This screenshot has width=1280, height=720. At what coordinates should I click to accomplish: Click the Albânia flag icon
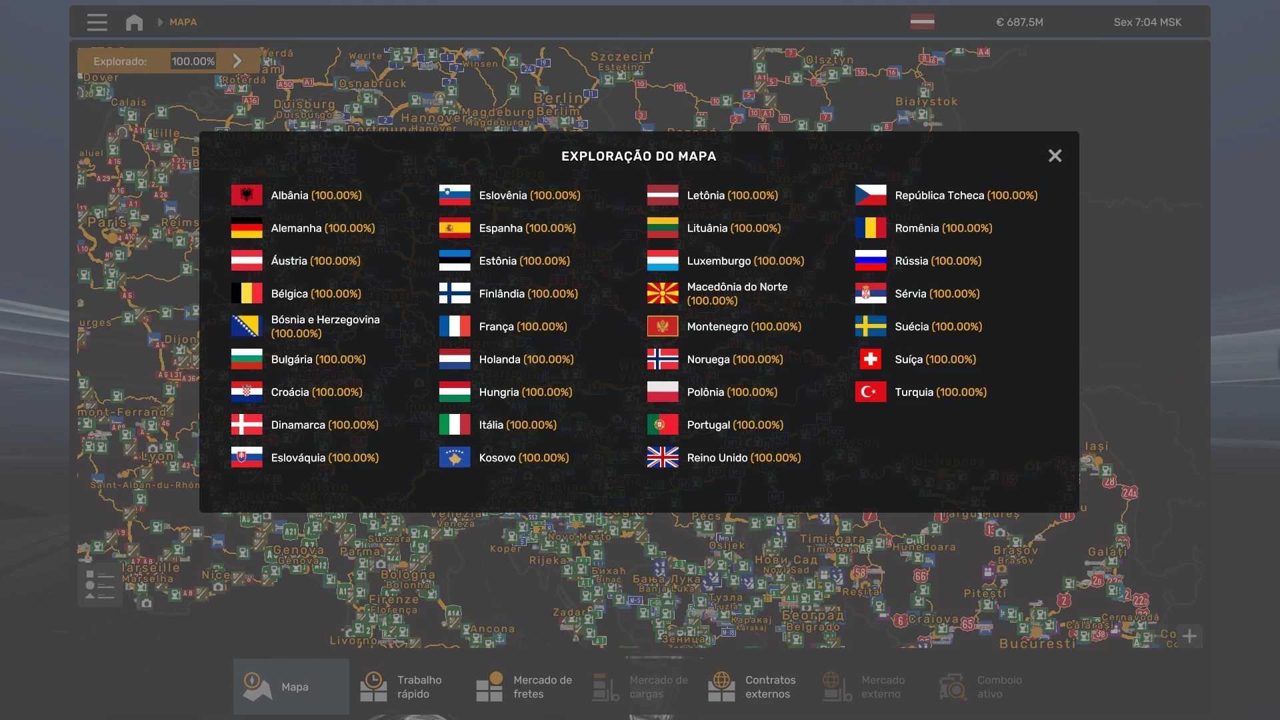tap(247, 195)
